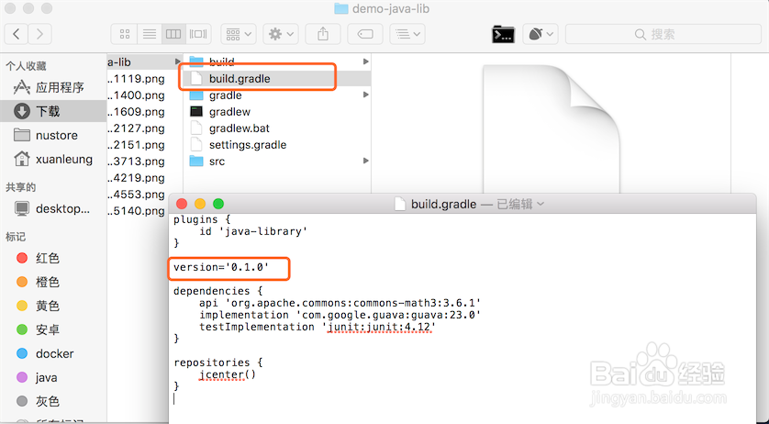
Task: Click the Finder search field
Action: 663,34
